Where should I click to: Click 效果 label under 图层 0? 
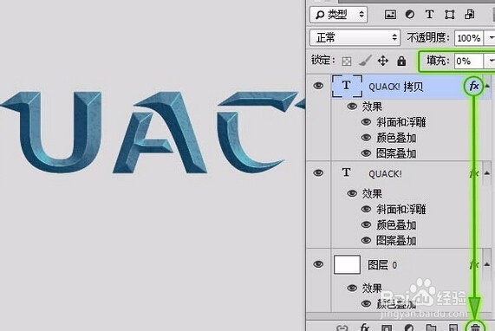pyautogui.click(x=372, y=288)
